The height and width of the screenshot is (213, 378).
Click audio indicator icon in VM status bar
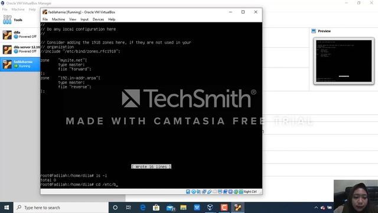point(198,192)
